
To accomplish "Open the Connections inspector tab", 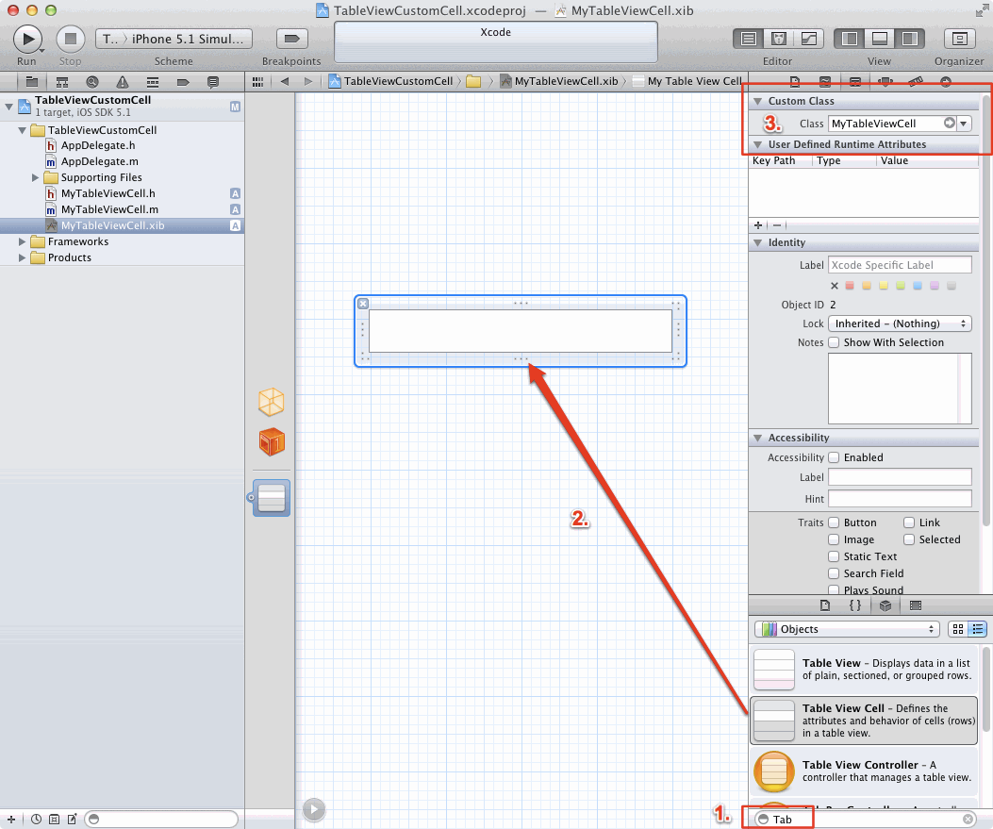I will (x=945, y=82).
